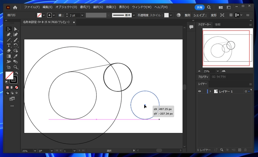Open the graphic style dropdown arrow
The image size is (258, 157).
pyautogui.click(x=171, y=15)
